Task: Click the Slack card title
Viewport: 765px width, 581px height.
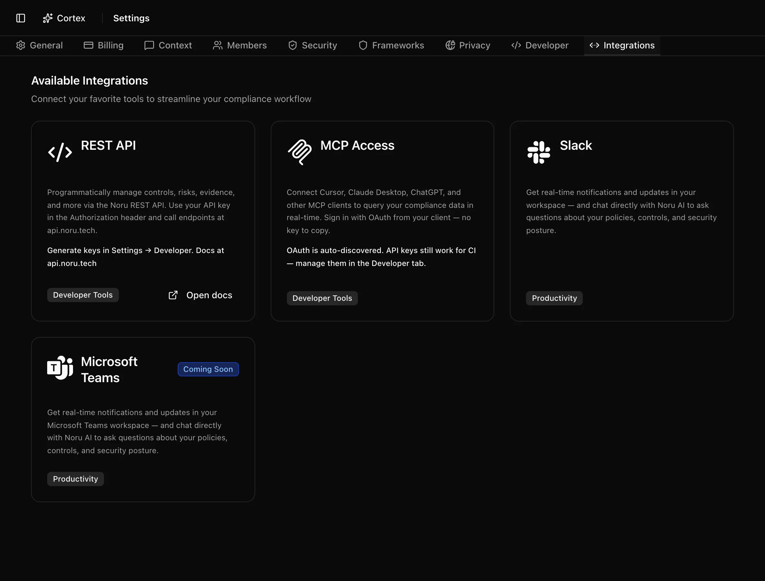Action: pos(576,145)
